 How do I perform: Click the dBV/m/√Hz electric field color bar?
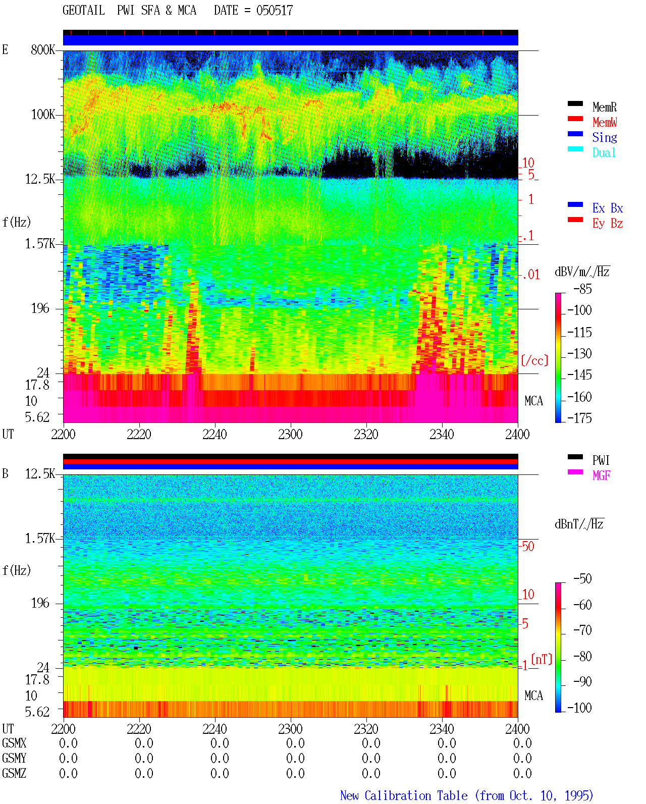click(558, 357)
